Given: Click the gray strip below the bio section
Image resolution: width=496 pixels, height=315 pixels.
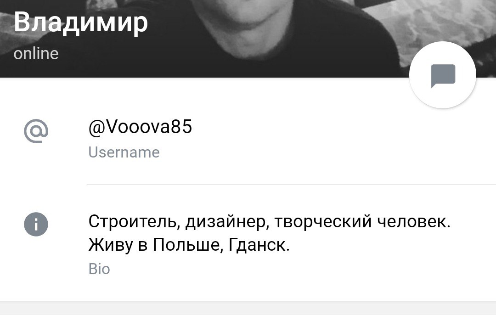Looking at the screenshot, I should pos(248,308).
